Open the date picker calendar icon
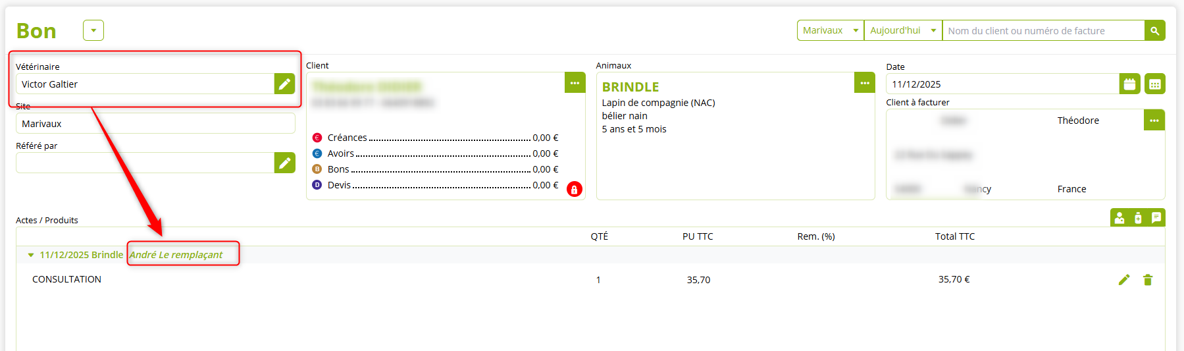The image size is (1184, 351). 1129,84
